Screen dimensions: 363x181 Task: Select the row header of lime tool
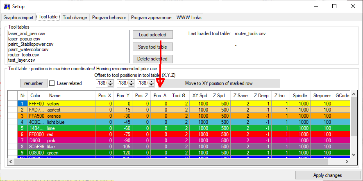(13, 127)
